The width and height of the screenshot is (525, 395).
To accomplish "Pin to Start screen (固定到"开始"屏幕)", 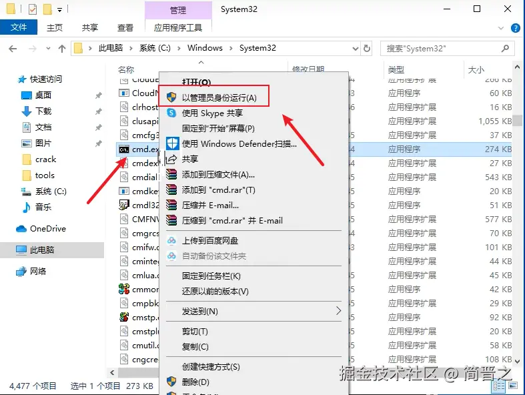I will coord(218,129).
